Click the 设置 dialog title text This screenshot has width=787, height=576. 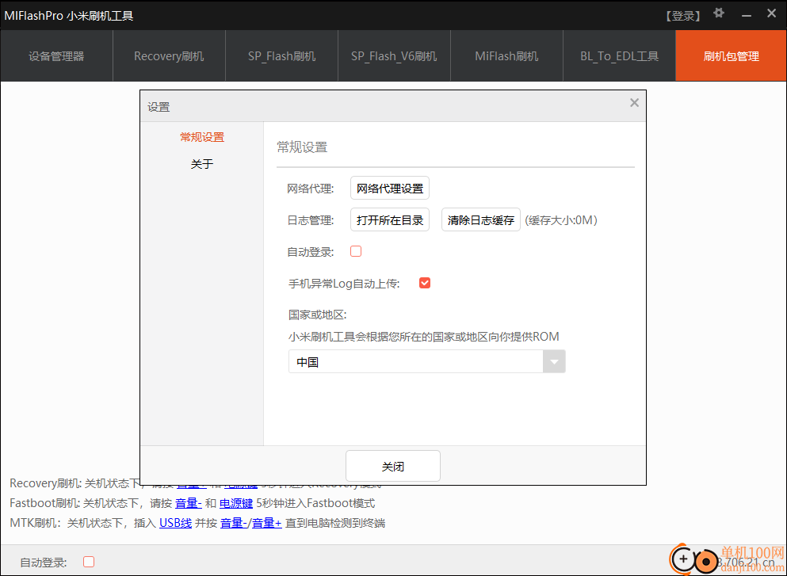pos(159,107)
